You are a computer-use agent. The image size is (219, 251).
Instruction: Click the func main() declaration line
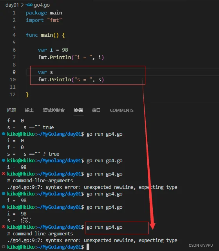[x=45, y=35]
